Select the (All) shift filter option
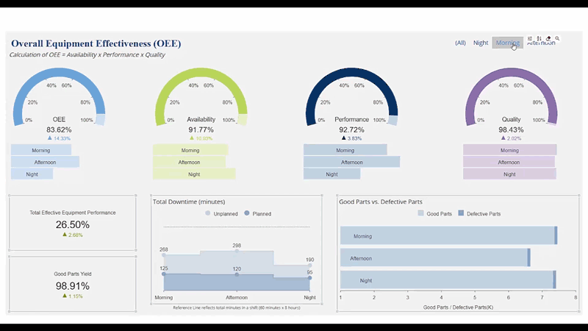 pyautogui.click(x=460, y=43)
